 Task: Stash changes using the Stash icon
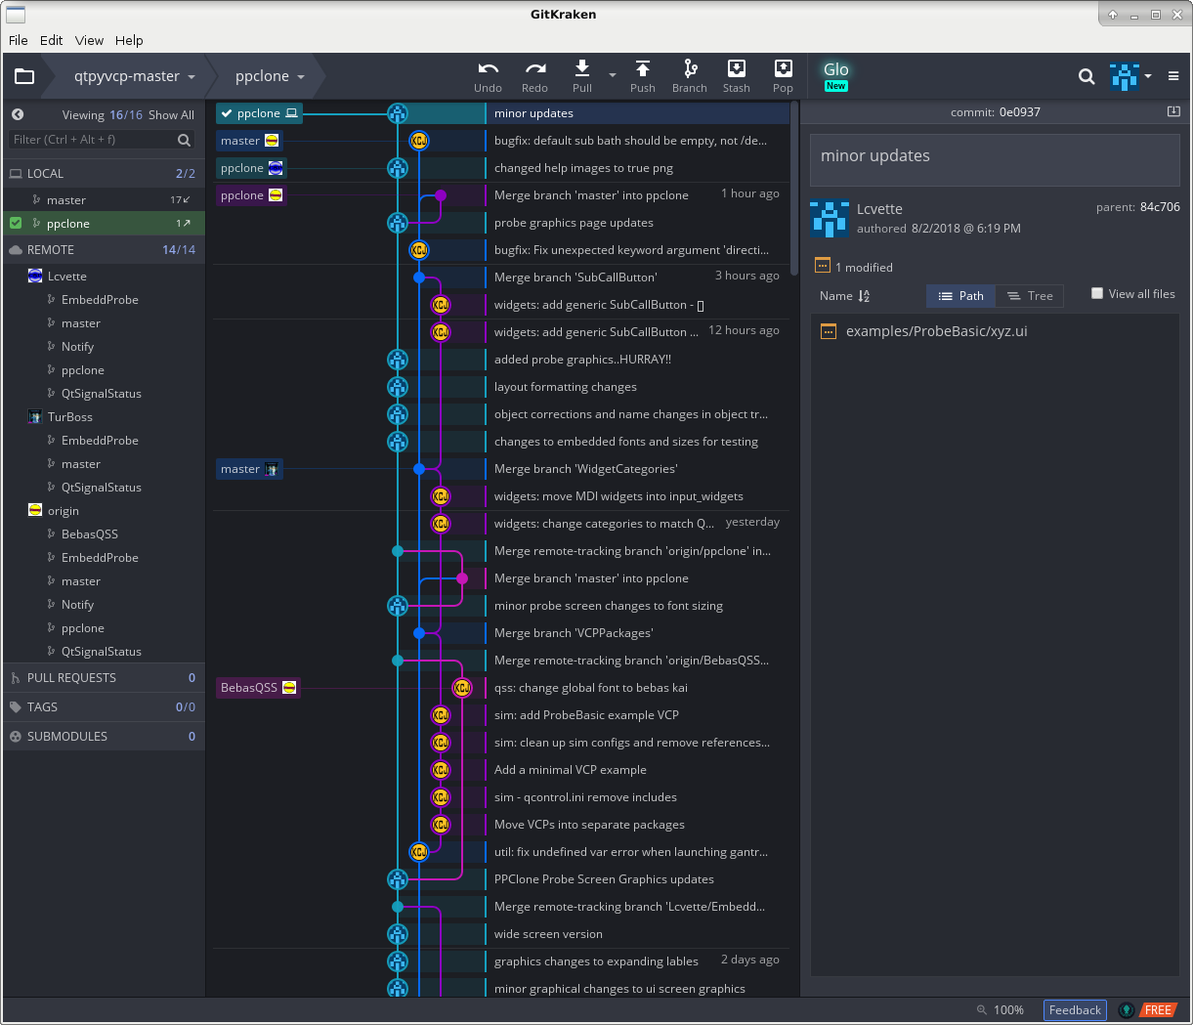(737, 68)
